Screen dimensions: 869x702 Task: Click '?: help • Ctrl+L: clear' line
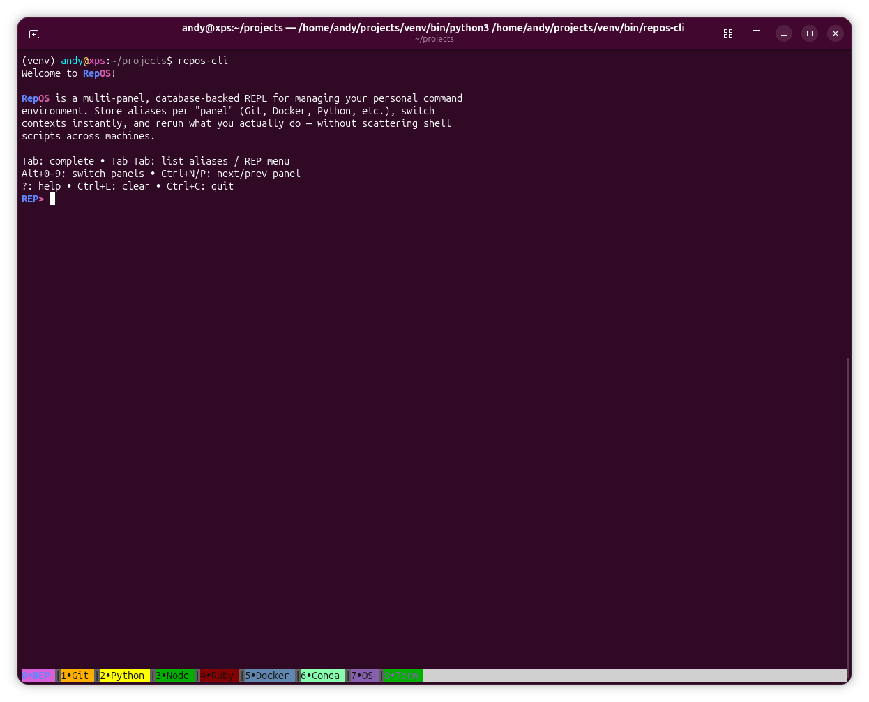pyautogui.click(x=128, y=186)
